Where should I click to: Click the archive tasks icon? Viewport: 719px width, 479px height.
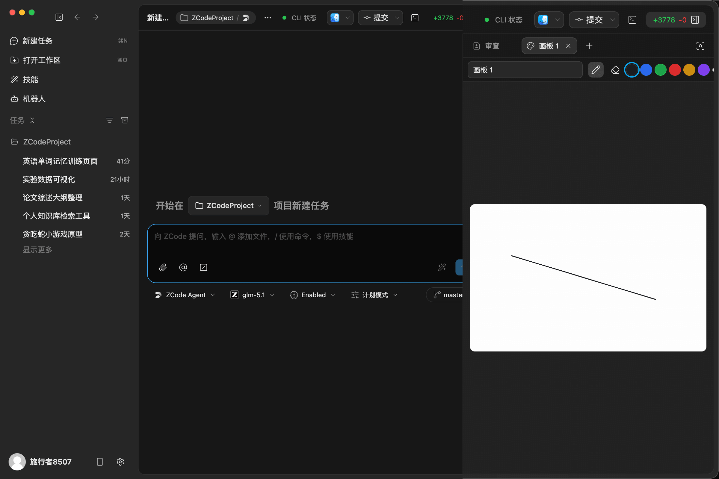click(x=125, y=120)
